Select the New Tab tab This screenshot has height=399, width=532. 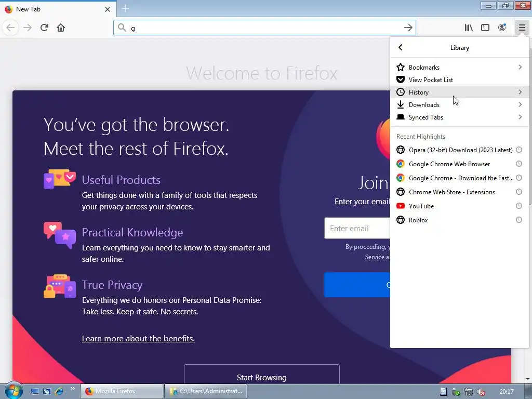tap(58, 9)
